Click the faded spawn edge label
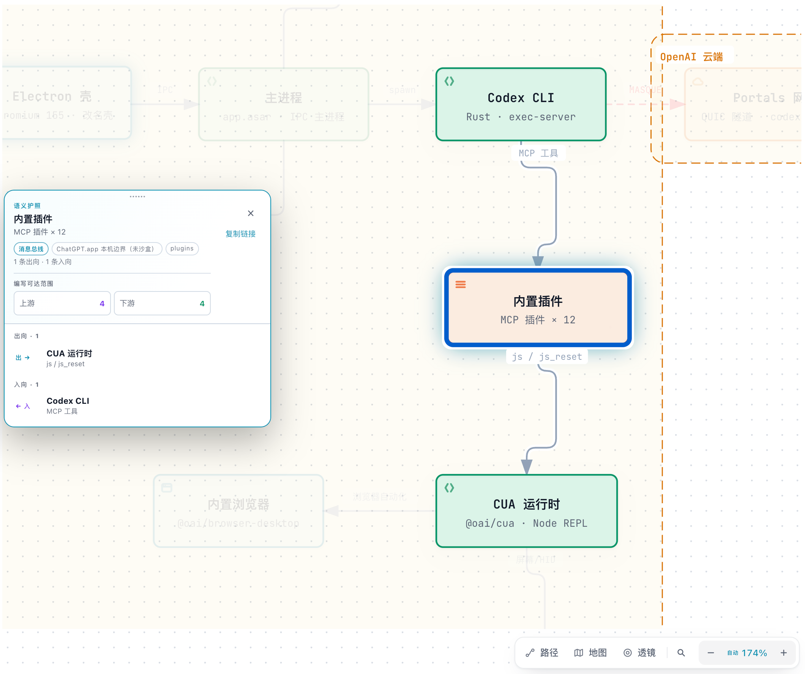Image resolution: width=805 pixels, height=674 pixels. [402, 90]
